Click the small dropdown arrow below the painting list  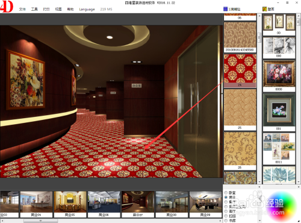click(x=299, y=187)
